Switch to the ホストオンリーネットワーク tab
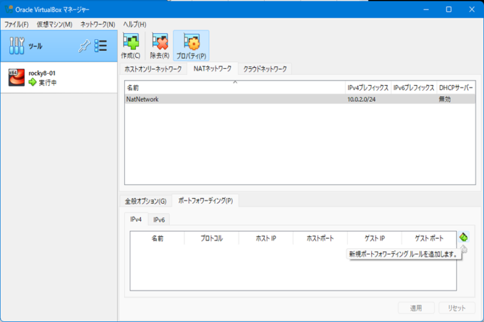 [x=153, y=68]
